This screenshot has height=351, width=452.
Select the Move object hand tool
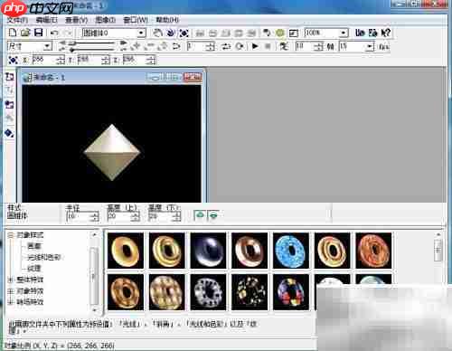pos(157,33)
